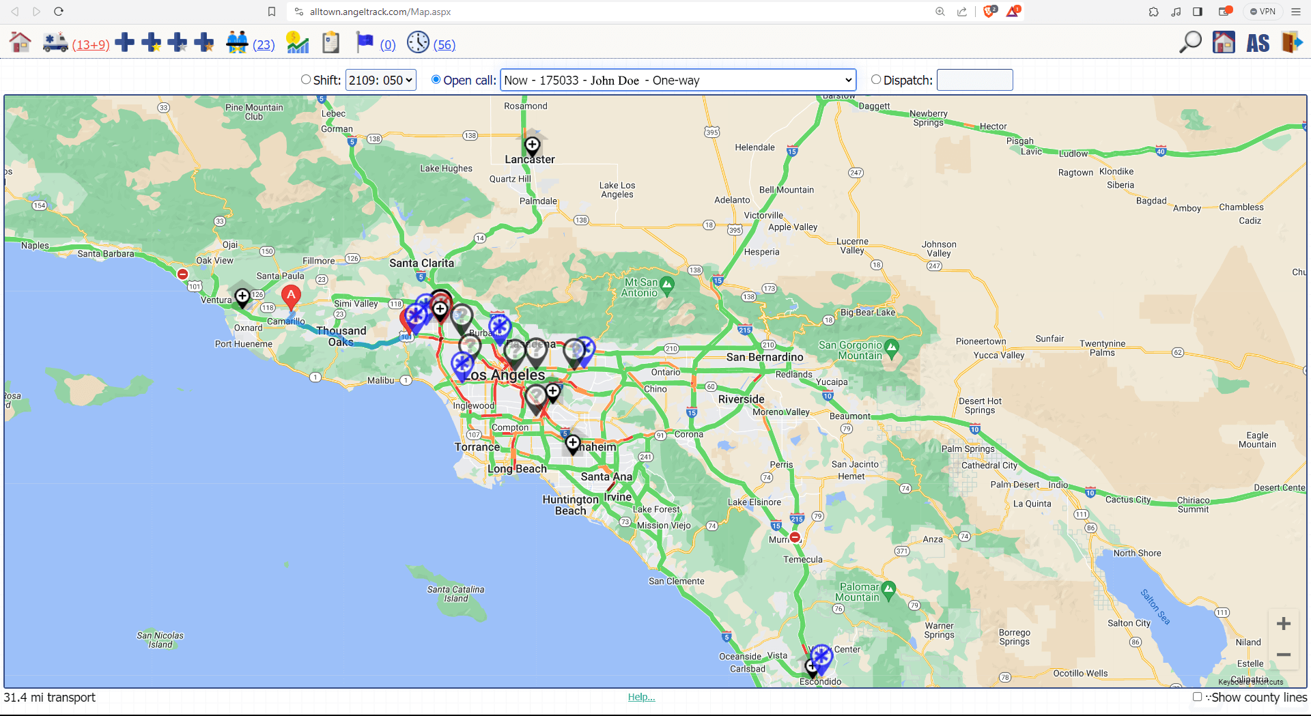
Task: Click the road closure sign near Murrieta
Action: [795, 538]
